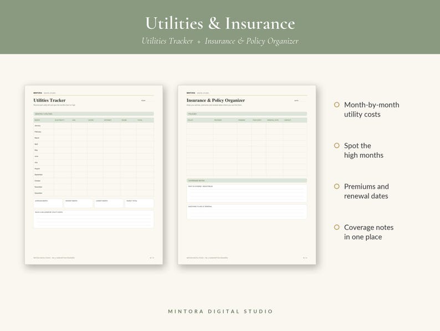This screenshot has width=440, height=331.
Task: Click the bullet circle beside Month-by-month utility costs
Action: (337, 104)
